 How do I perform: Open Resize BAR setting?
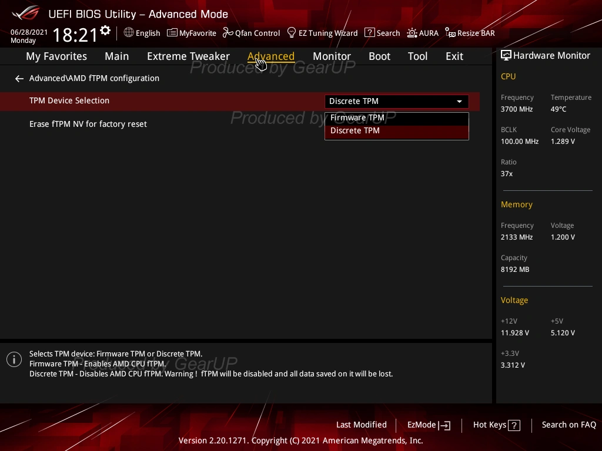476,33
